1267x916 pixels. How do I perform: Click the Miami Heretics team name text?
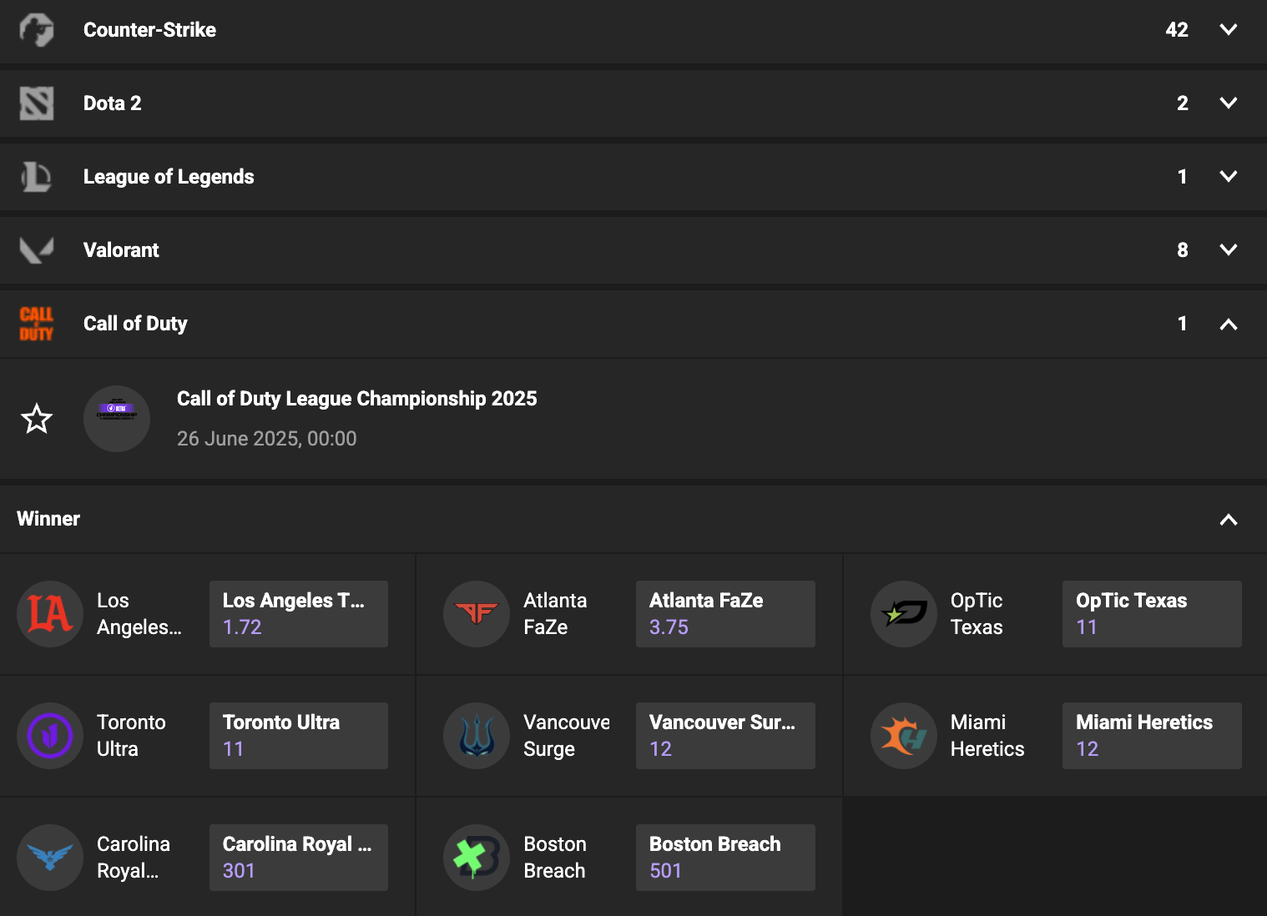[987, 736]
